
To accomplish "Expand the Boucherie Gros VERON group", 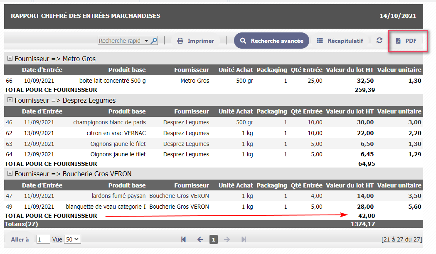I will pyautogui.click(x=10, y=174).
